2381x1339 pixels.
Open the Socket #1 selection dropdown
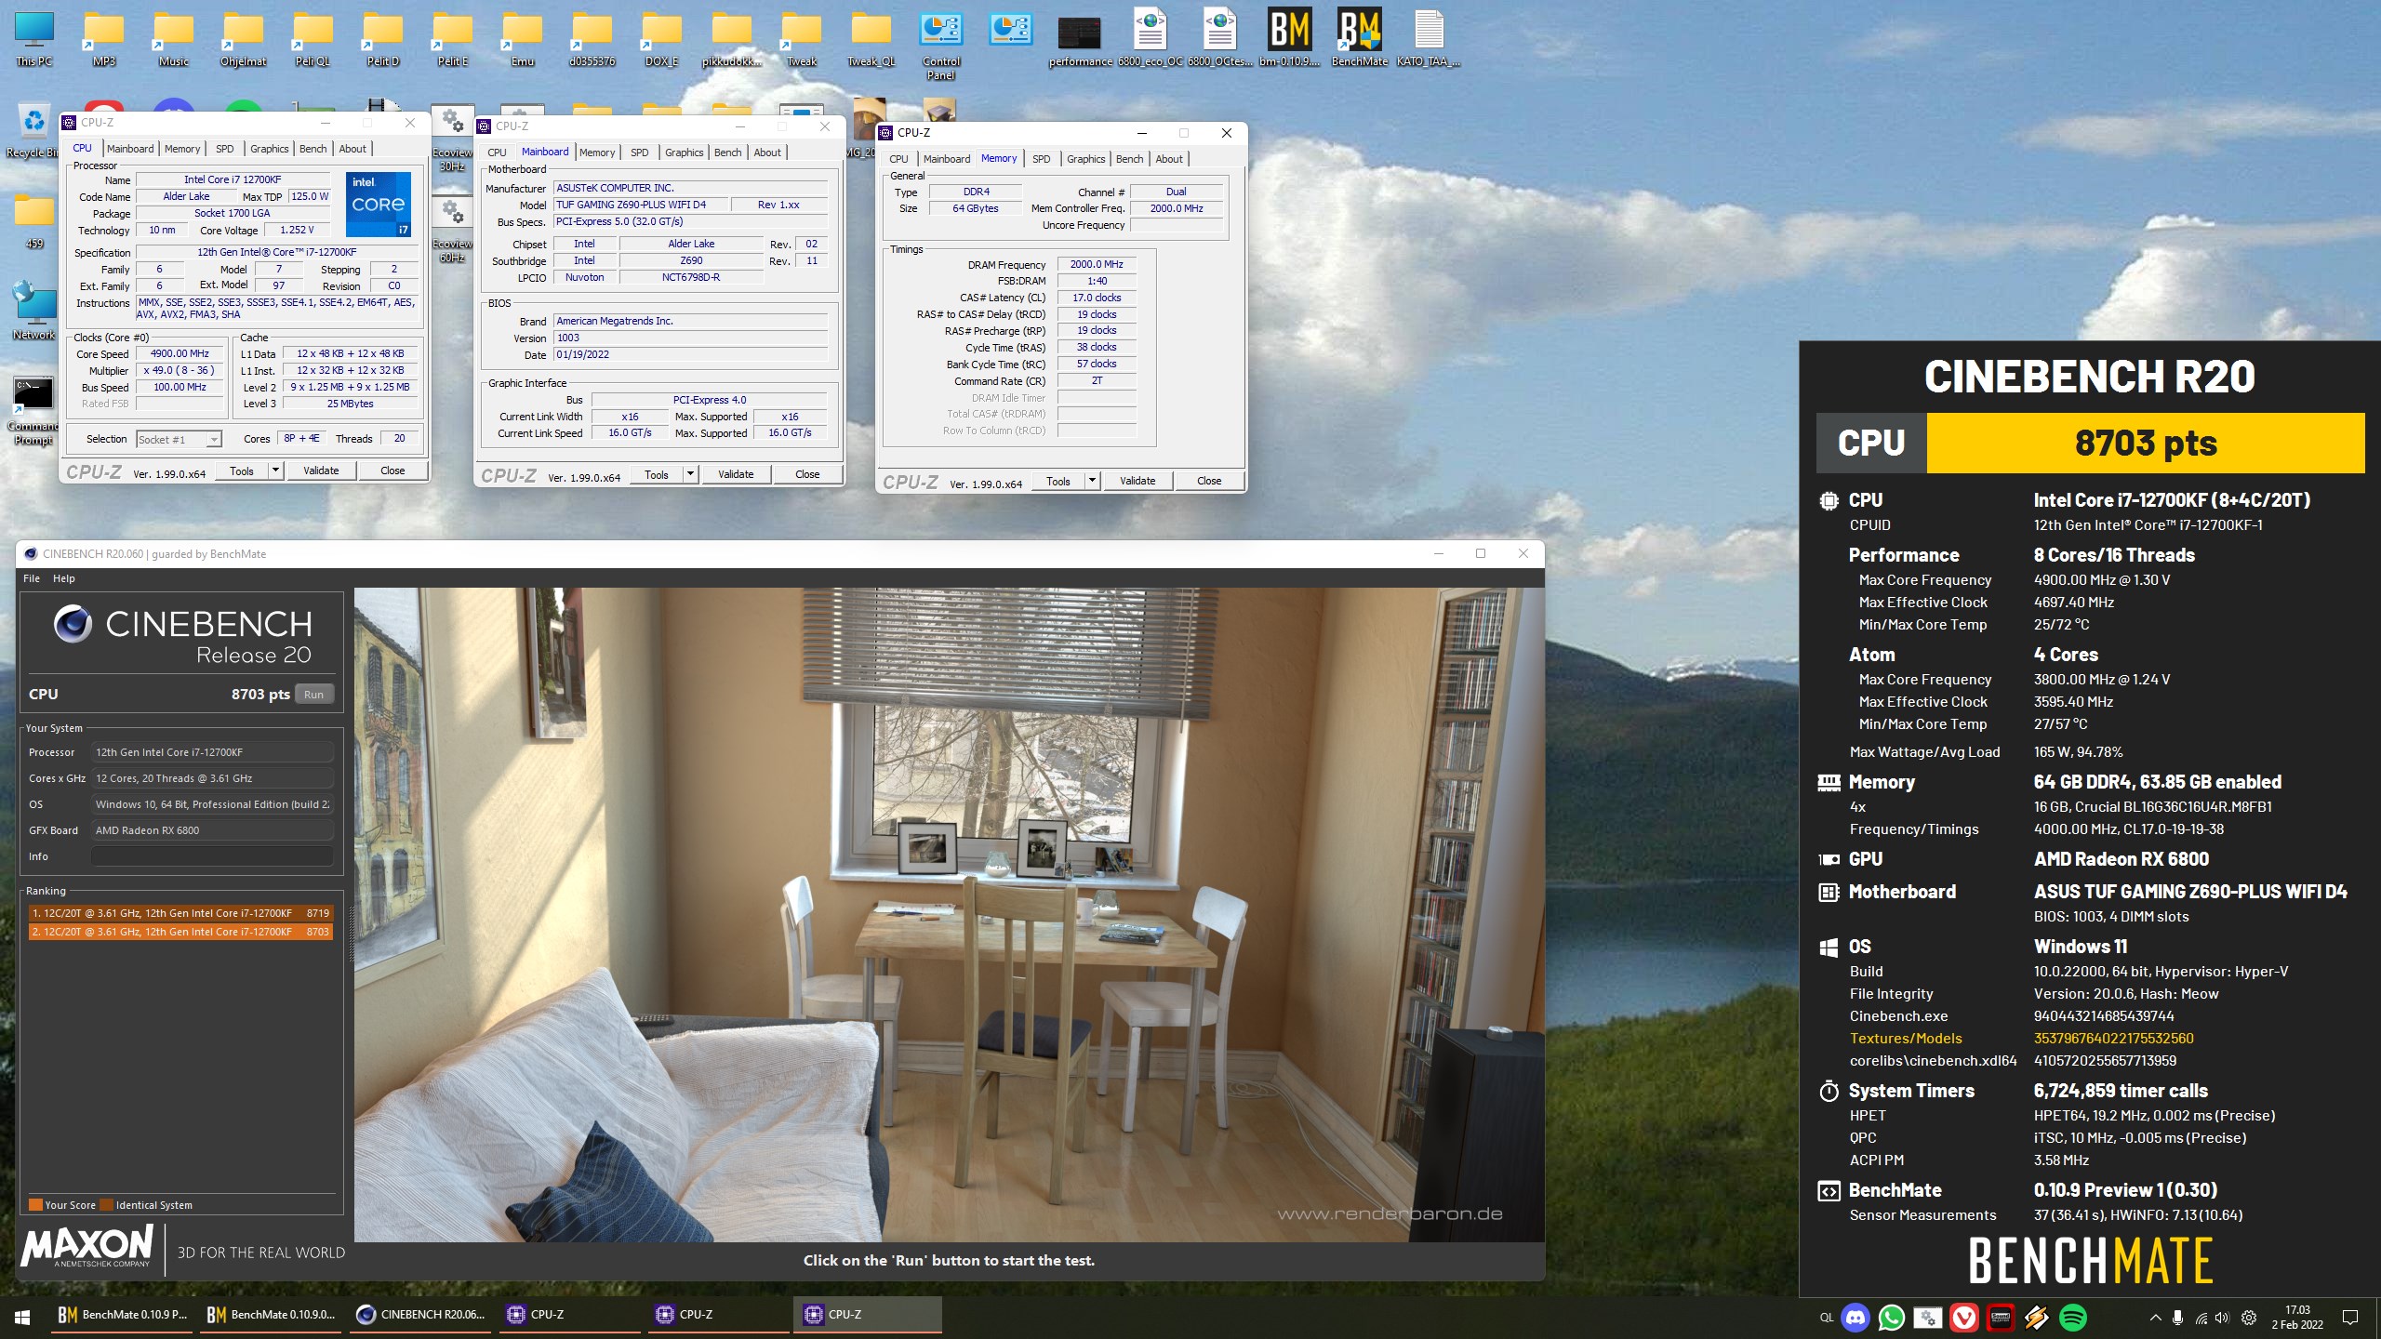click(180, 439)
